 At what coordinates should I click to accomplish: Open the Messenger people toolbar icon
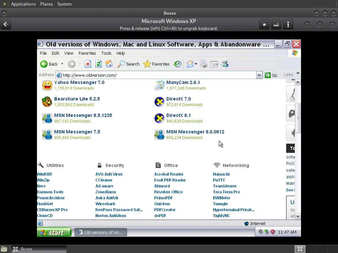click(x=225, y=64)
